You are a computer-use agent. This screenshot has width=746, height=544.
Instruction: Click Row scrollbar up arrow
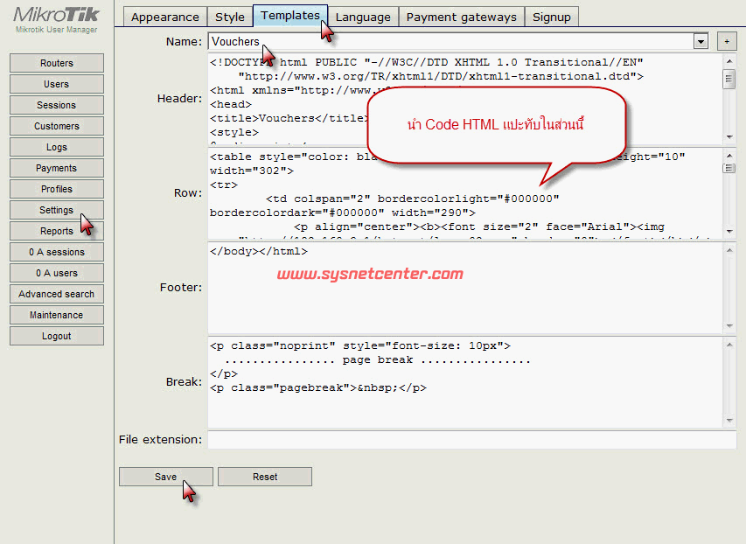point(729,156)
